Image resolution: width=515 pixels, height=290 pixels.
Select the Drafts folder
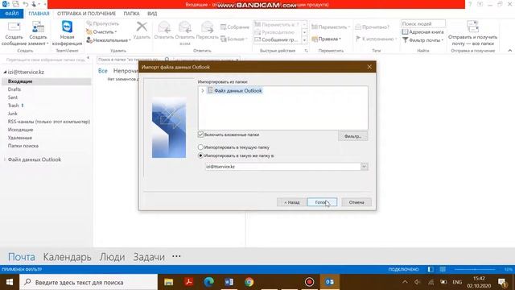click(14, 89)
